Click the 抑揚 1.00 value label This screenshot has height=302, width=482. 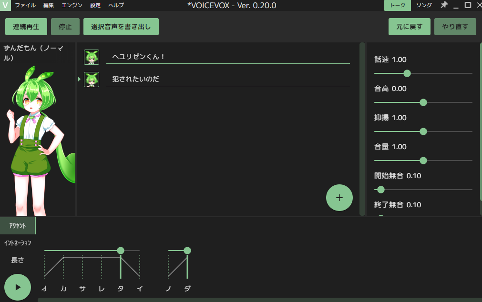pos(390,118)
